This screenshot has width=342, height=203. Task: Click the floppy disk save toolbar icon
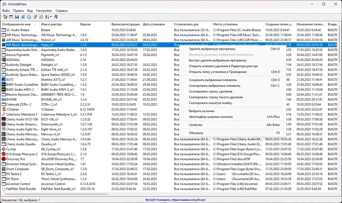coord(17,17)
